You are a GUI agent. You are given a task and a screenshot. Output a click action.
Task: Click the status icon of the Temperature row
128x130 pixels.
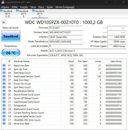pos(4,106)
